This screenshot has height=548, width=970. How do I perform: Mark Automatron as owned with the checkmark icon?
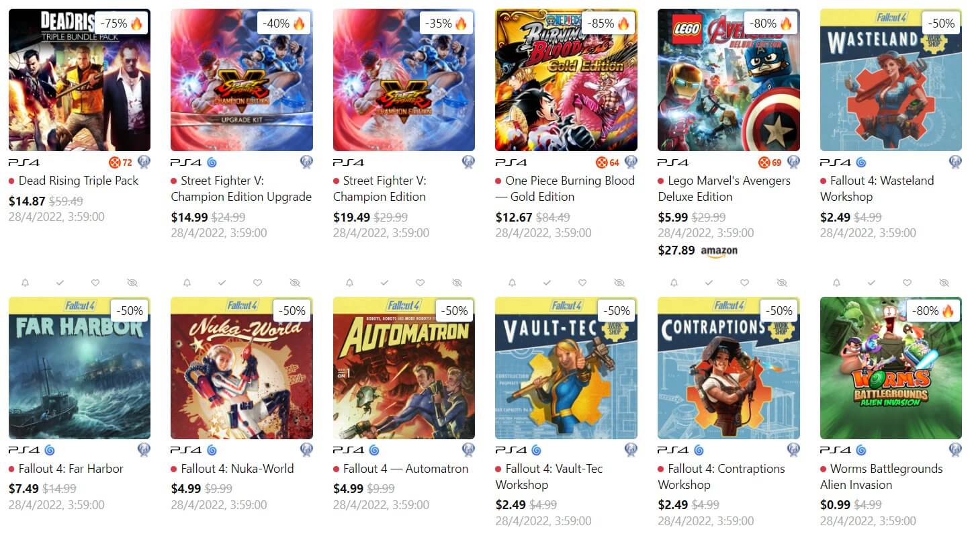384,283
